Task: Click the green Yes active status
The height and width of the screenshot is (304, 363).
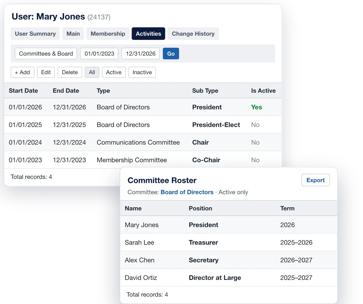Action: (x=256, y=107)
